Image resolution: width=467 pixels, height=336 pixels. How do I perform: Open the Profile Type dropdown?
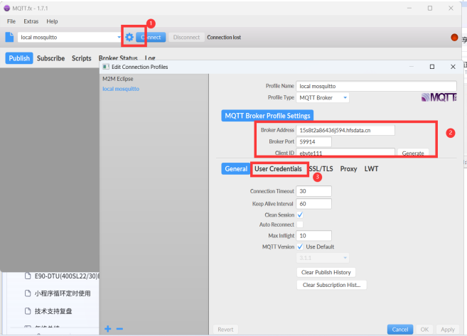tap(323, 97)
